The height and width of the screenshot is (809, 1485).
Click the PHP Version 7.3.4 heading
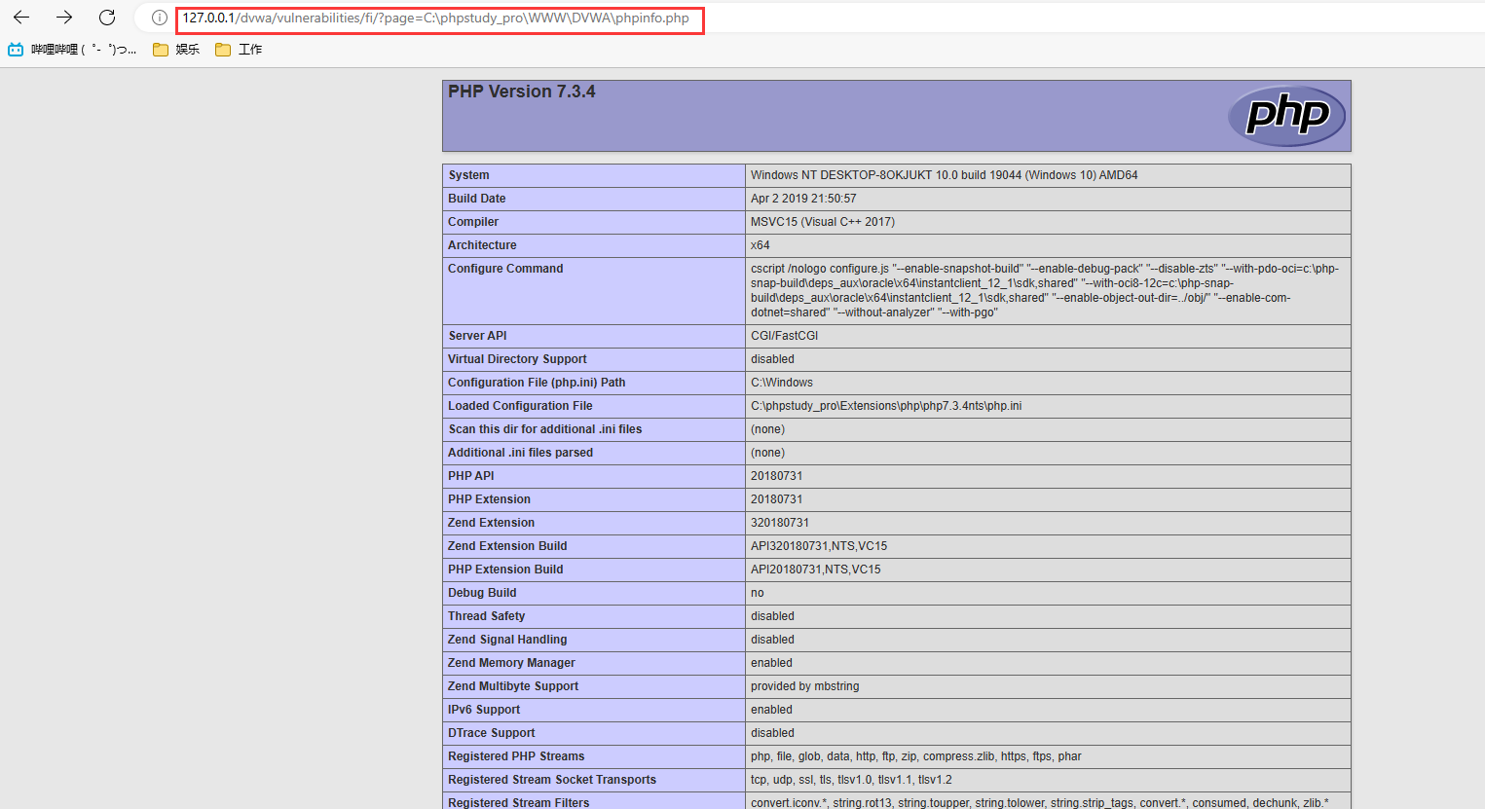coord(522,92)
